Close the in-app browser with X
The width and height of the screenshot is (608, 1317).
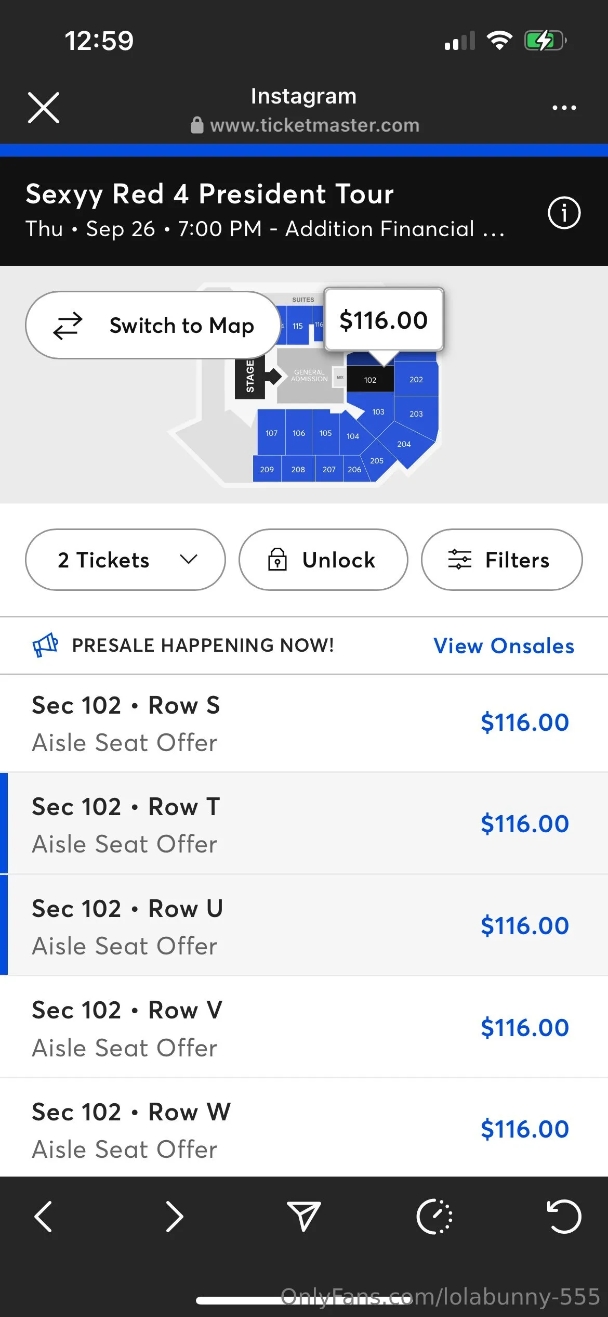44,108
